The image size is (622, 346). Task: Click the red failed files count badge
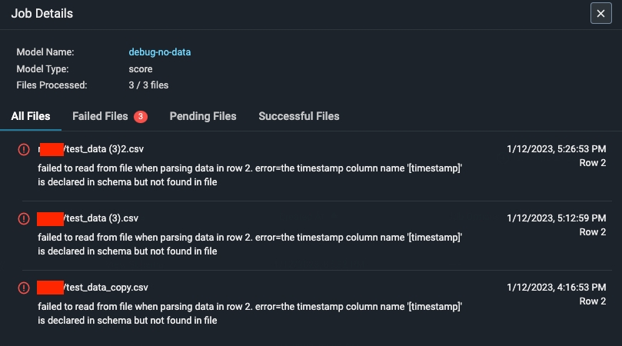pyautogui.click(x=140, y=117)
